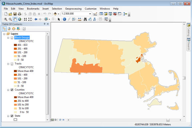
Task: Activate the Pan hand tool
Action: (x=15, y=19)
